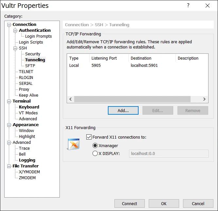
Task: Select the Appearance category label
Action: [x=25, y=125]
